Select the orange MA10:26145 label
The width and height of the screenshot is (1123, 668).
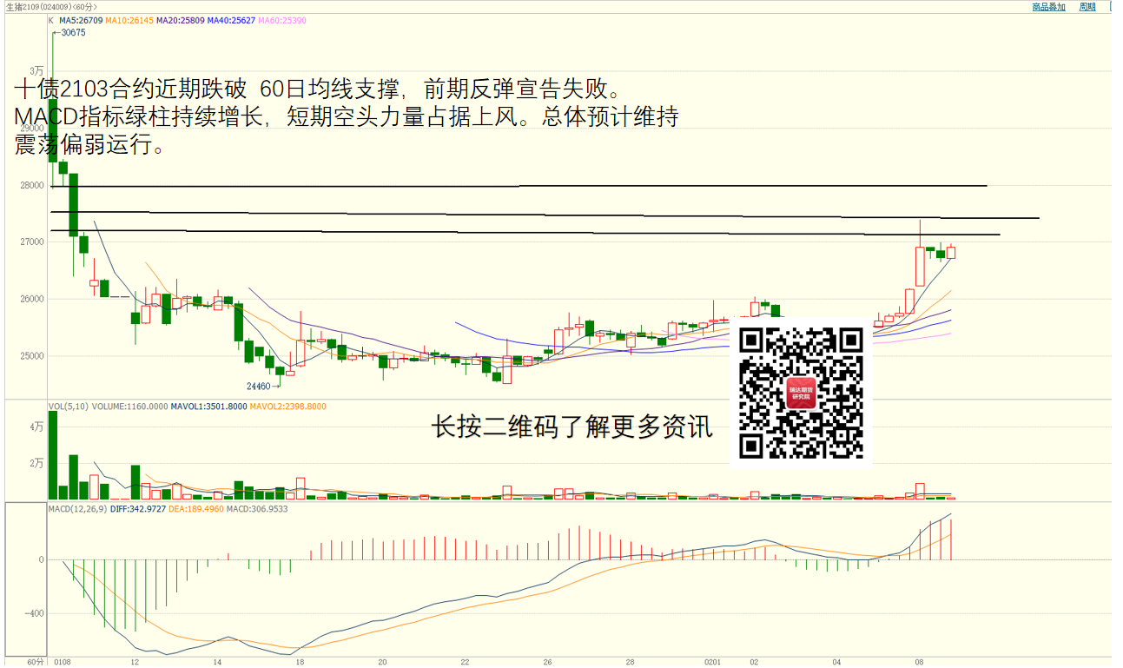point(129,20)
